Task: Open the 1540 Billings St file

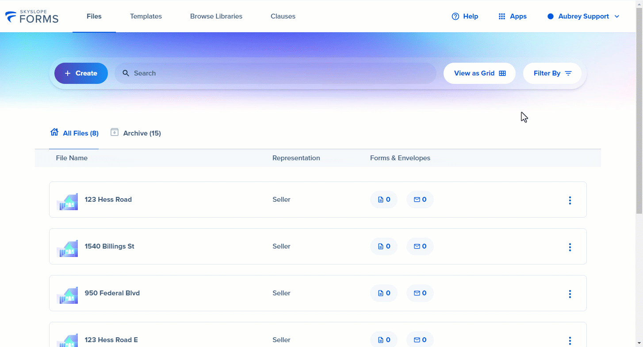Action: coord(110,246)
